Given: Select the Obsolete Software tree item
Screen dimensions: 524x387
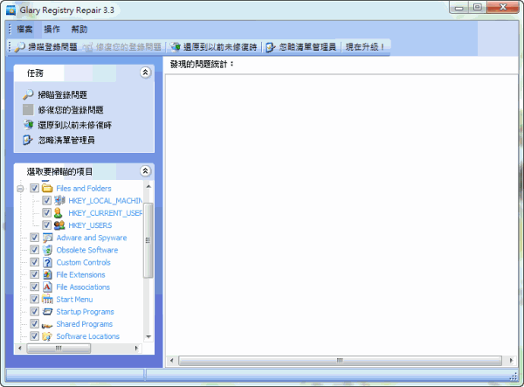Looking at the screenshot, I should click(x=87, y=250).
